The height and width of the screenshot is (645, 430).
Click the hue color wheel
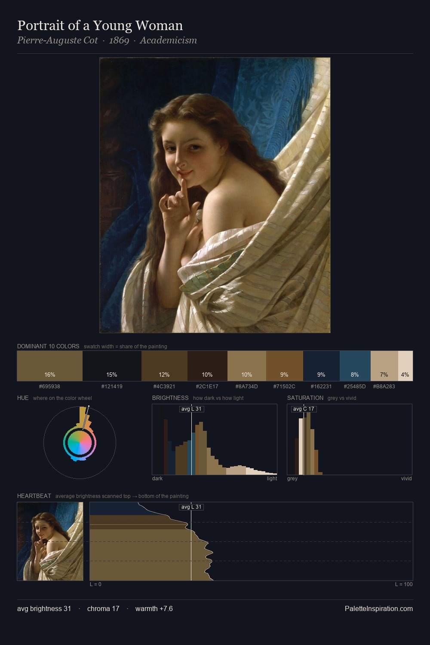tap(80, 442)
